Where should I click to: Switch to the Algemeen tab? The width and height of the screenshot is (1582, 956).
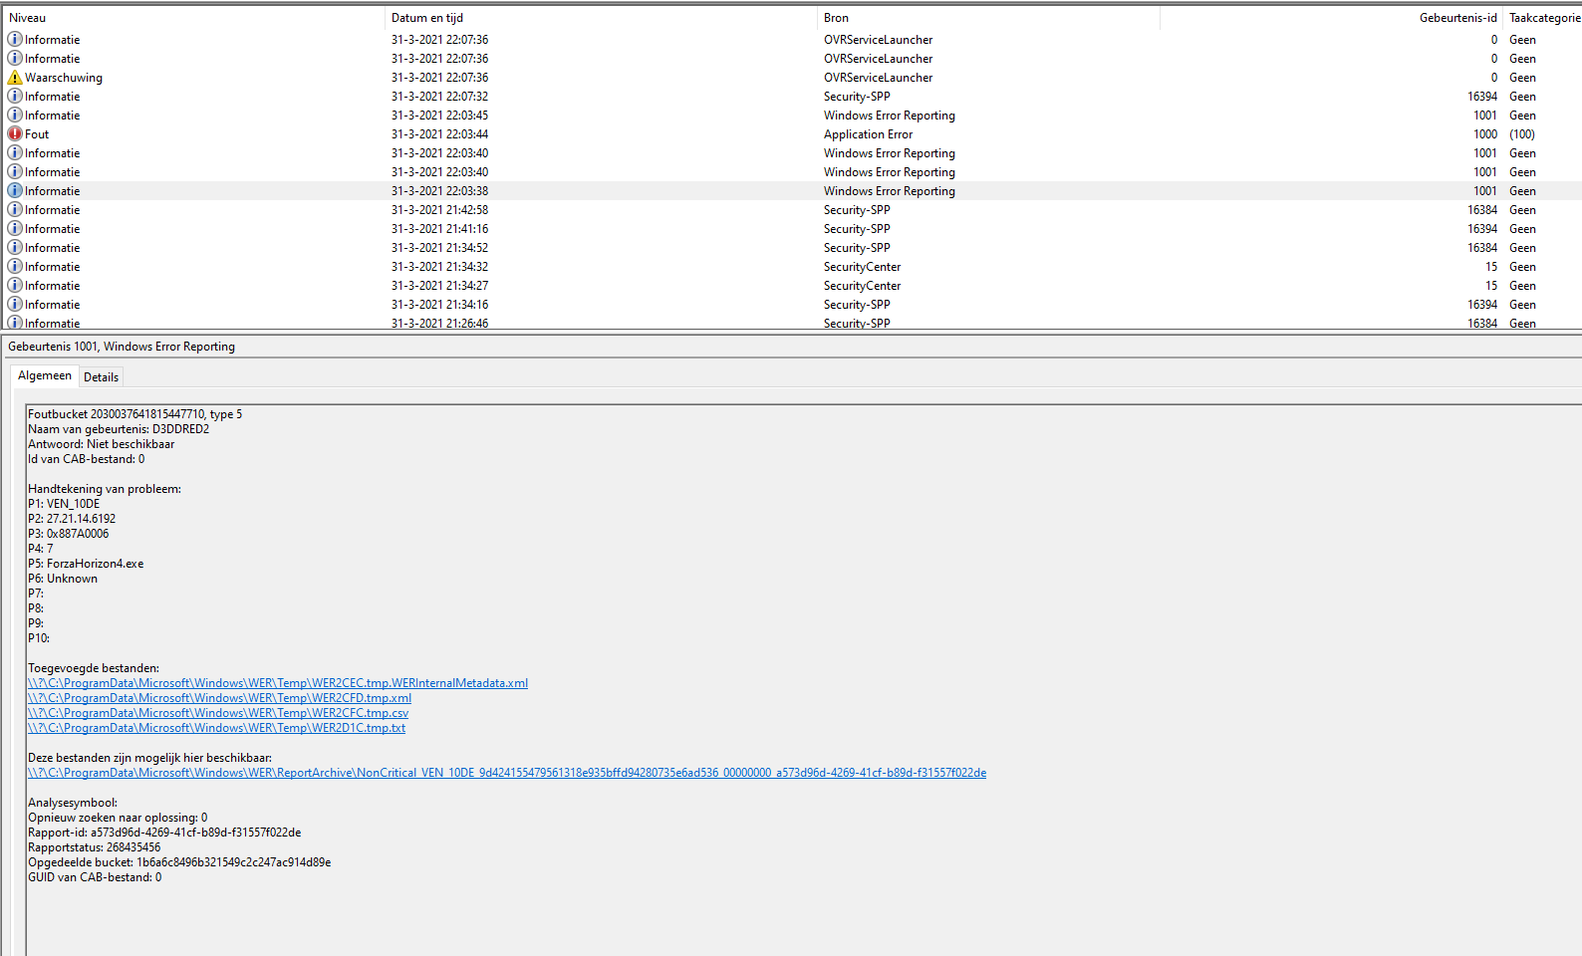[45, 375]
